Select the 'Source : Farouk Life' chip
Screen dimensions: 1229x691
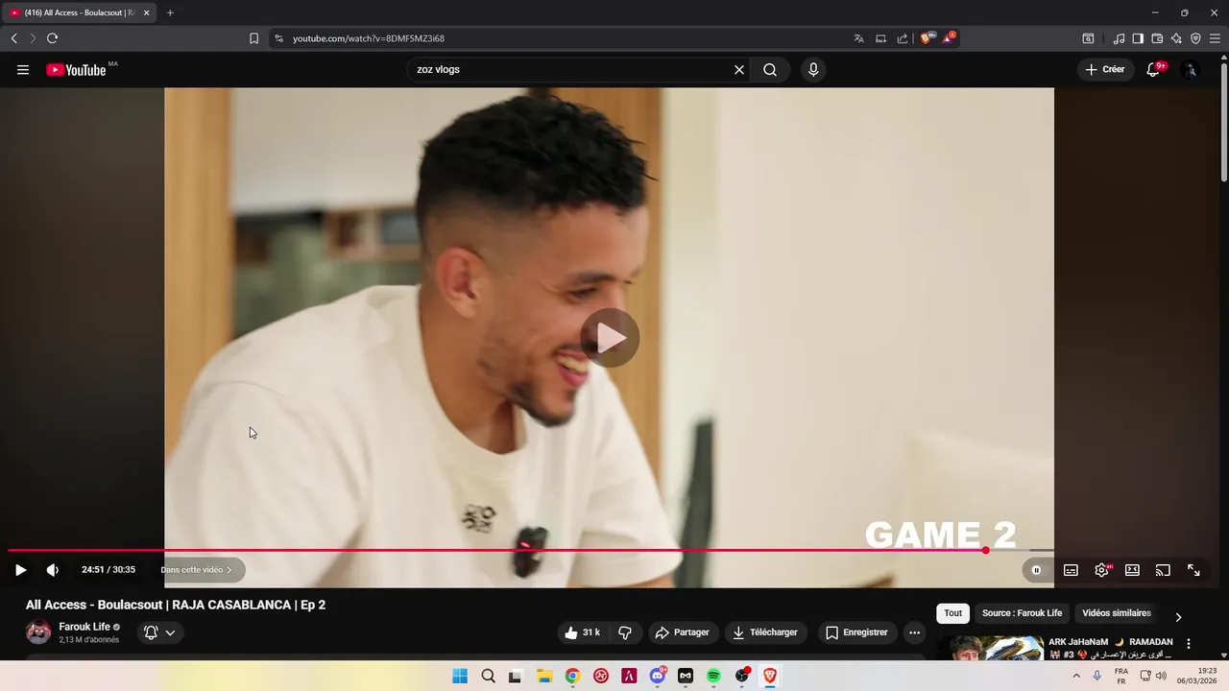coord(1022,613)
